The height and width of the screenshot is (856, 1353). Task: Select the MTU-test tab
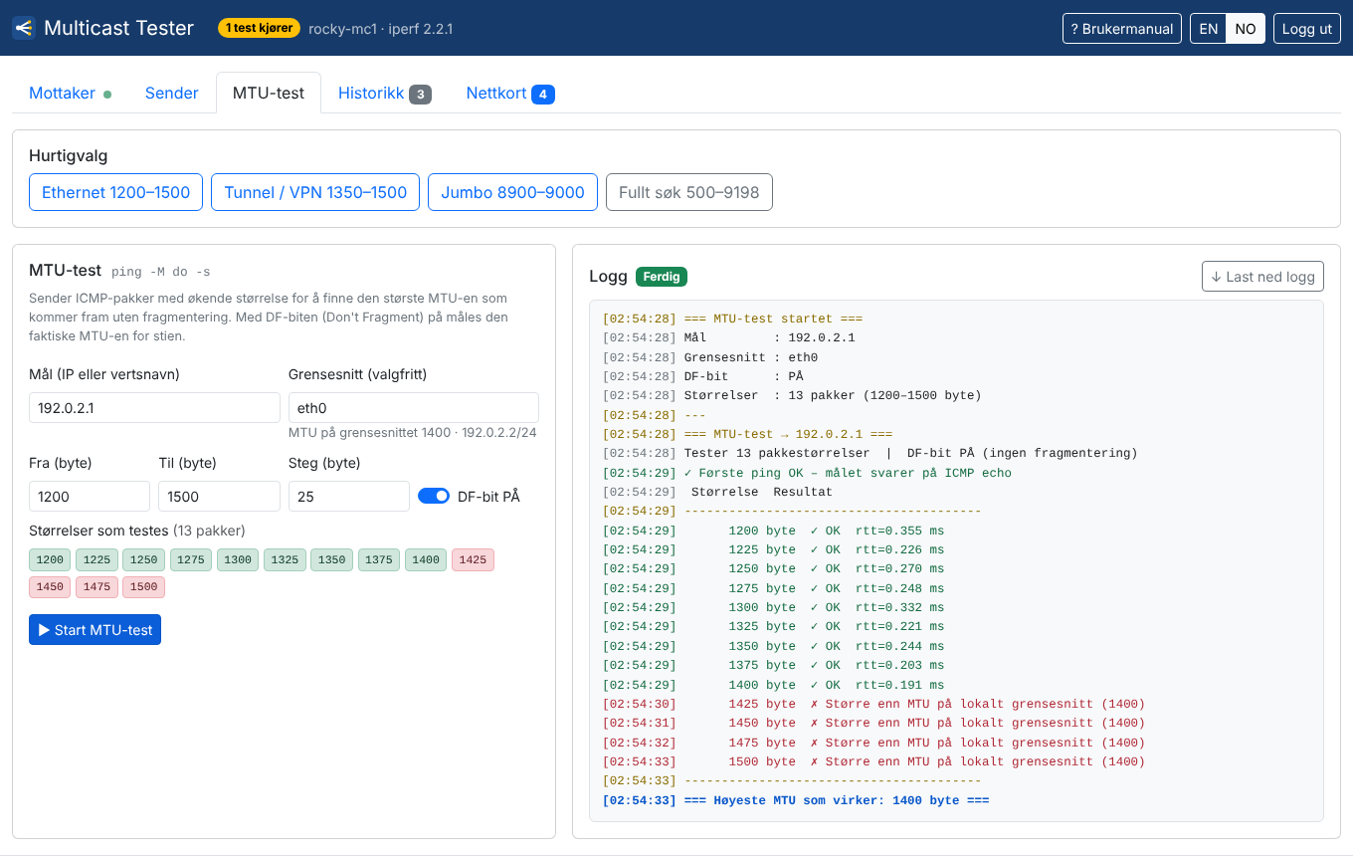pyautogui.click(x=269, y=94)
